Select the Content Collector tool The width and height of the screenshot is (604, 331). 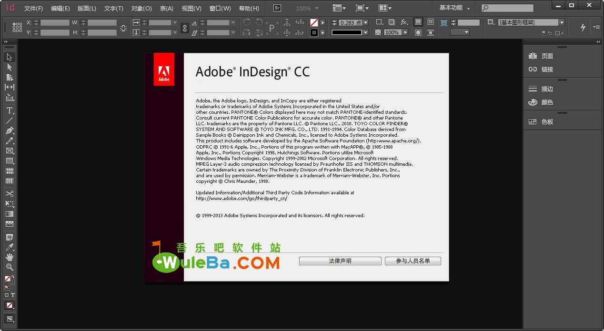tap(10, 97)
